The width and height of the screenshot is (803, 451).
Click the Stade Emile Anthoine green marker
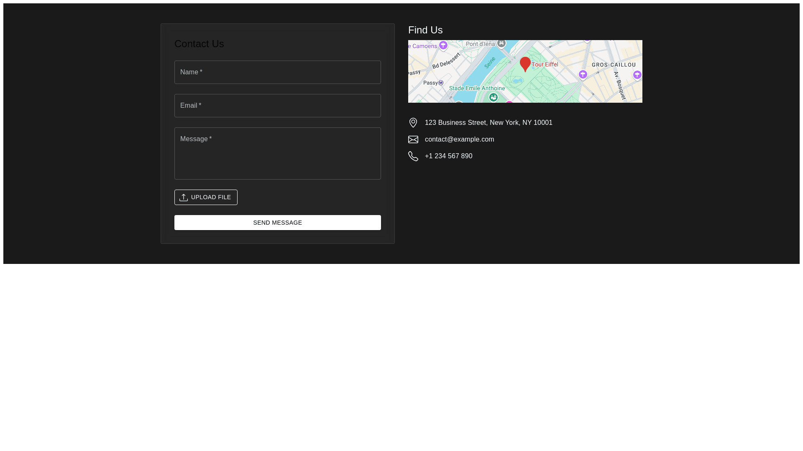tap(494, 97)
